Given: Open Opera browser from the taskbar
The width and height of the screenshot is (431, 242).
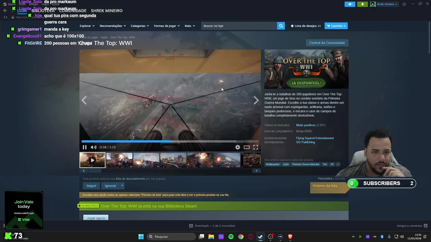Looking at the screenshot, I should click(x=251, y=237).
